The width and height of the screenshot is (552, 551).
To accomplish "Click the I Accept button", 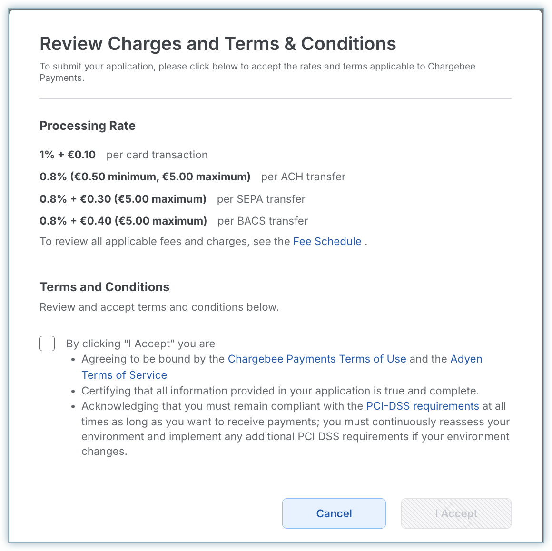I will pos(456,513).
